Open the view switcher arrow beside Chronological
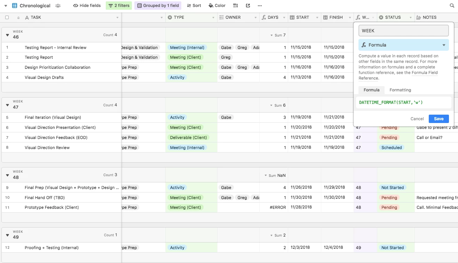 (6, 6)
